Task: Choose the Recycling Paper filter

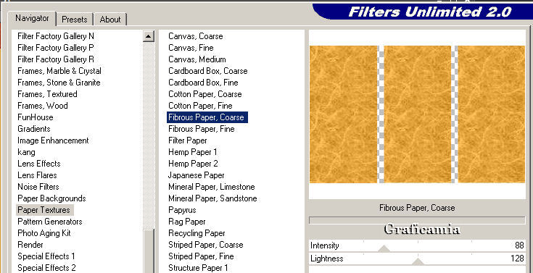Action: [197, 233]
